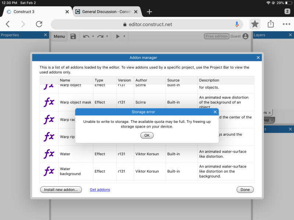The width and height of the screenshot is (294, 220).
Task: Close the Storage error dialog
Action: point(215,112)
